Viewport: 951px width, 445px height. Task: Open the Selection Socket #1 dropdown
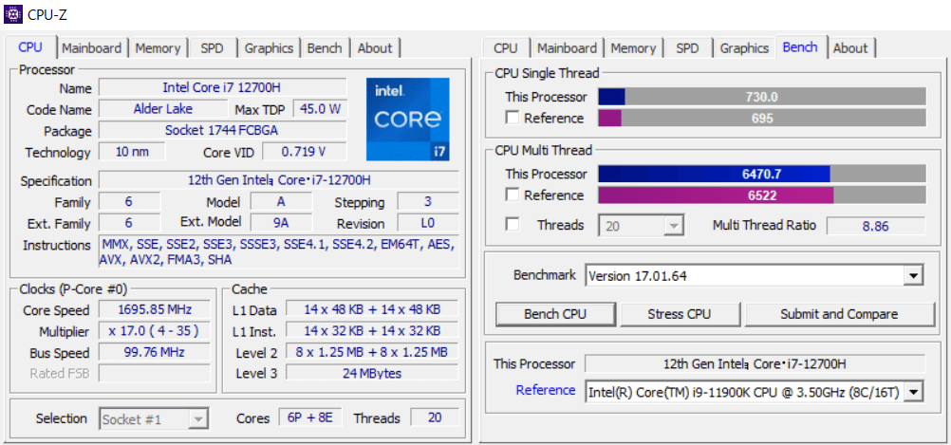(x=154, y=419)
